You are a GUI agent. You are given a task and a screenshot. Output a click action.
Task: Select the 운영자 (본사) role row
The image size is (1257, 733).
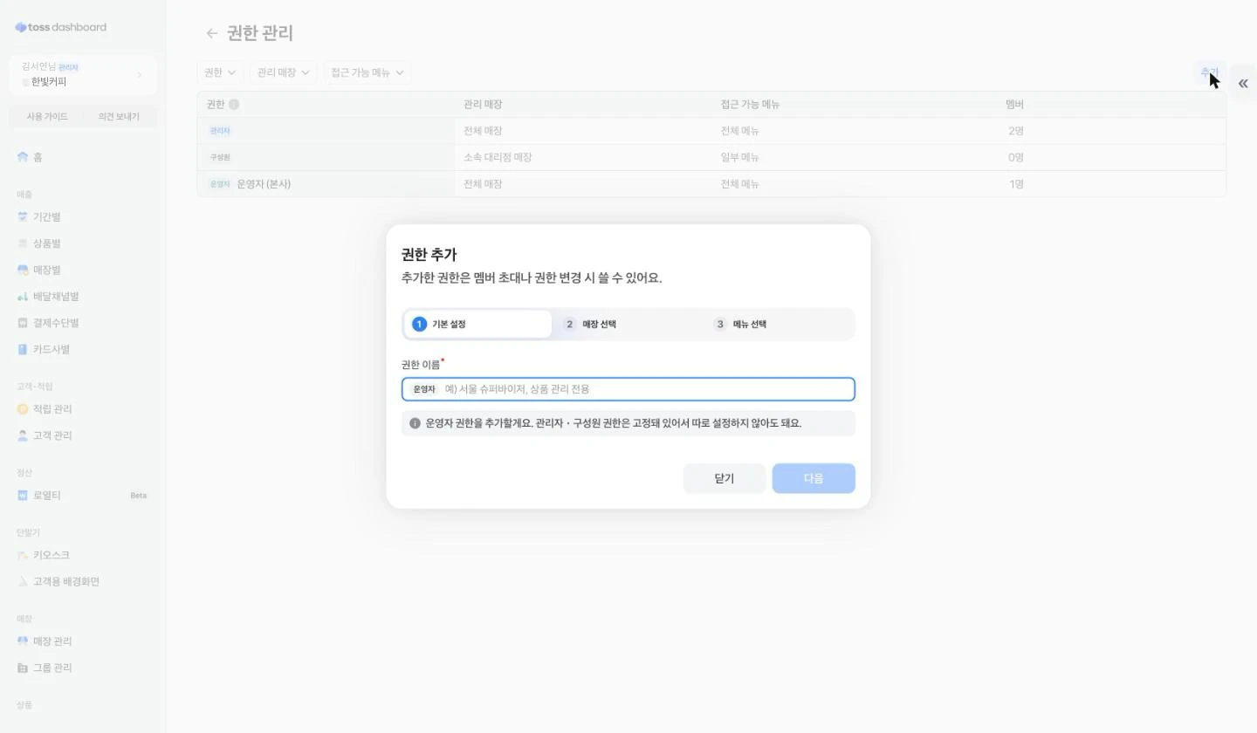click(x=711, y=184)
